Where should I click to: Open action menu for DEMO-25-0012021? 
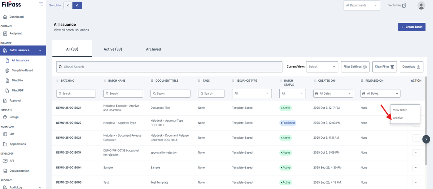coord(416,138)
